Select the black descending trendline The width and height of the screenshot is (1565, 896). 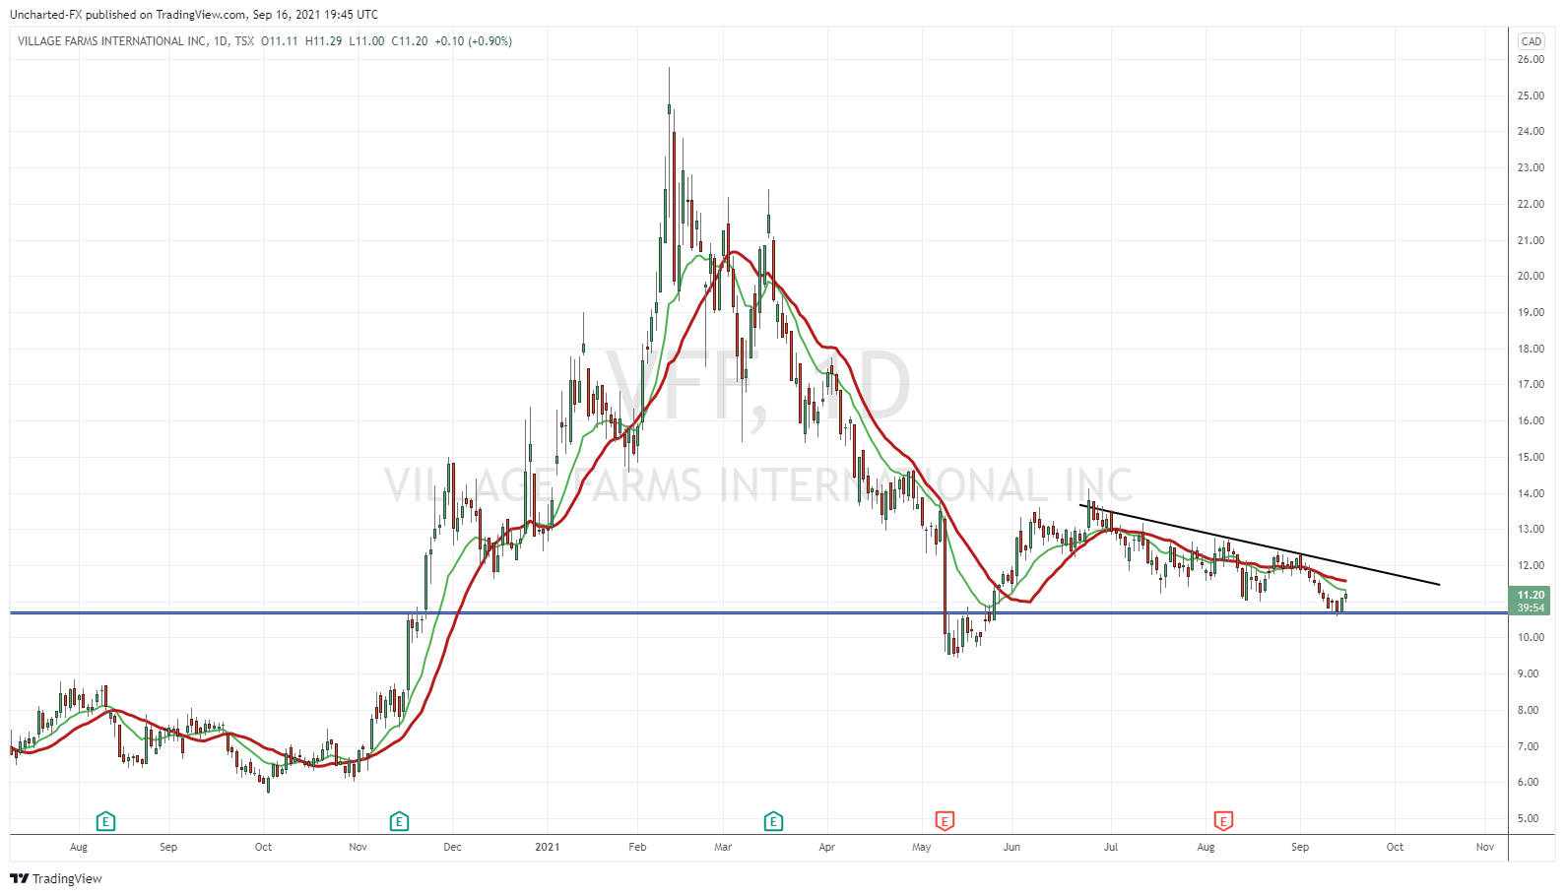(x=1261, y=545)
